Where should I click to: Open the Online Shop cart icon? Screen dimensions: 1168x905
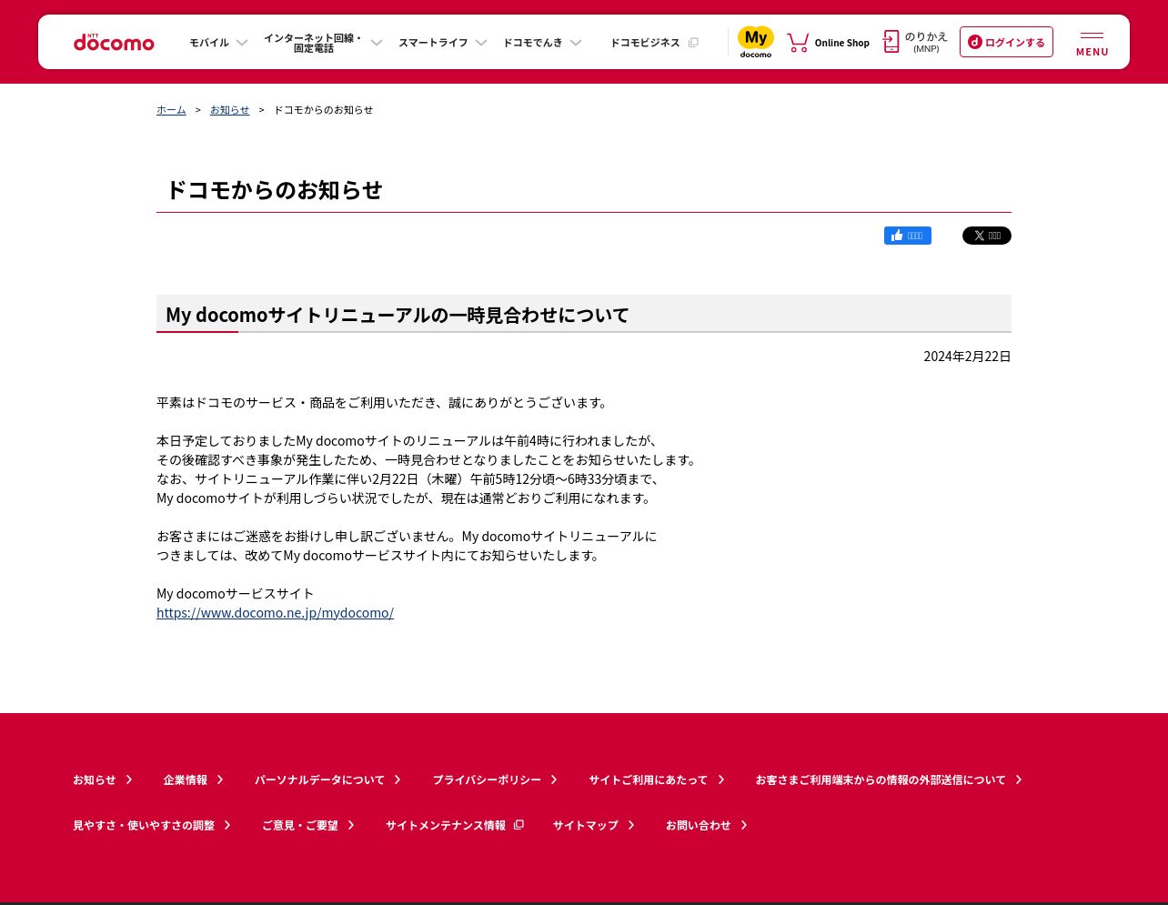[x=798, y=42]
